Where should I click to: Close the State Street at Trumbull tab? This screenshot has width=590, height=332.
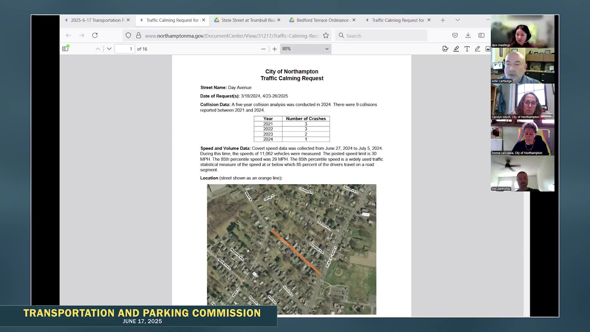(x=279, y=20)
